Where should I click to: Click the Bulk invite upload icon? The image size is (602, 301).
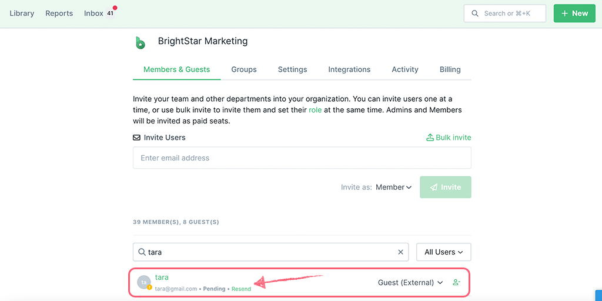coord(430,138)
